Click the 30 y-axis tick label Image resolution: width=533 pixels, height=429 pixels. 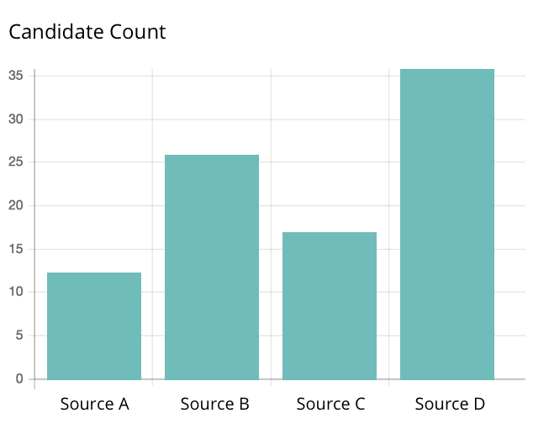pos(17,119)
